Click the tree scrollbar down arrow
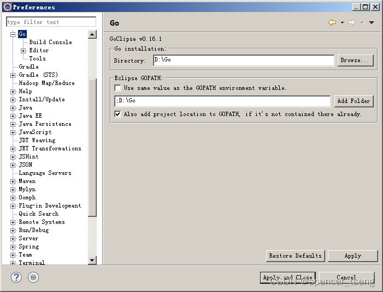The width and height of the screenshot is (383, 292). click(92, 260)
